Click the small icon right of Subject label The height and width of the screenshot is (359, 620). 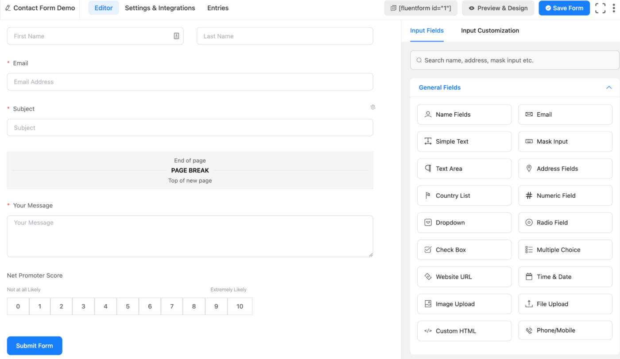point(373,107)
